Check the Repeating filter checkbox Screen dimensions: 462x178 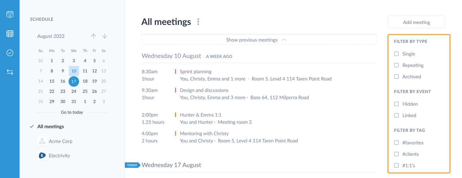pos(396,65)
